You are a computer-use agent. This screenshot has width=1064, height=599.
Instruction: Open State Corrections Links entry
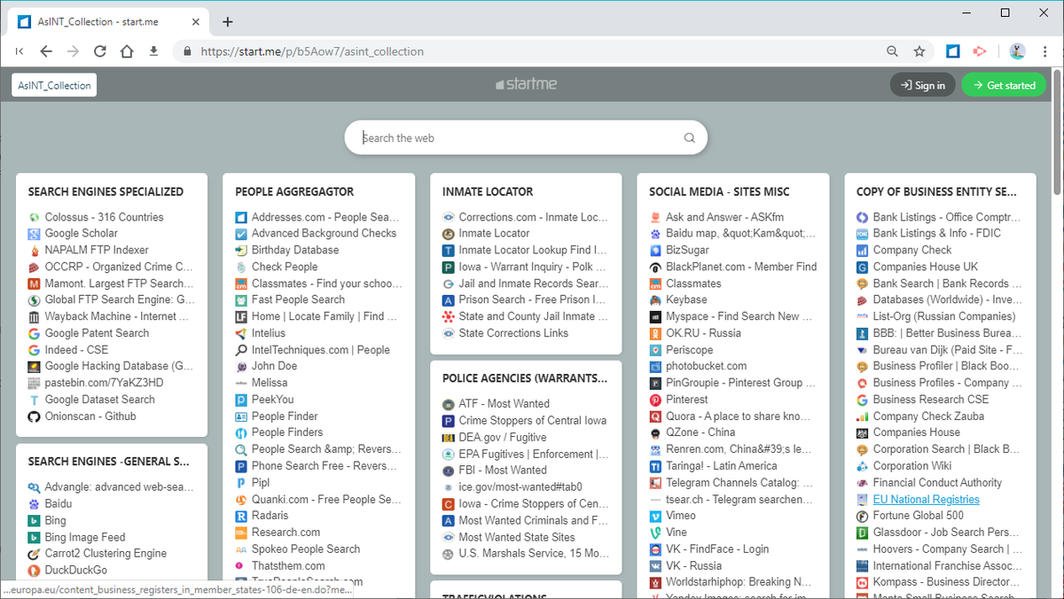click(x=513, y=333)
